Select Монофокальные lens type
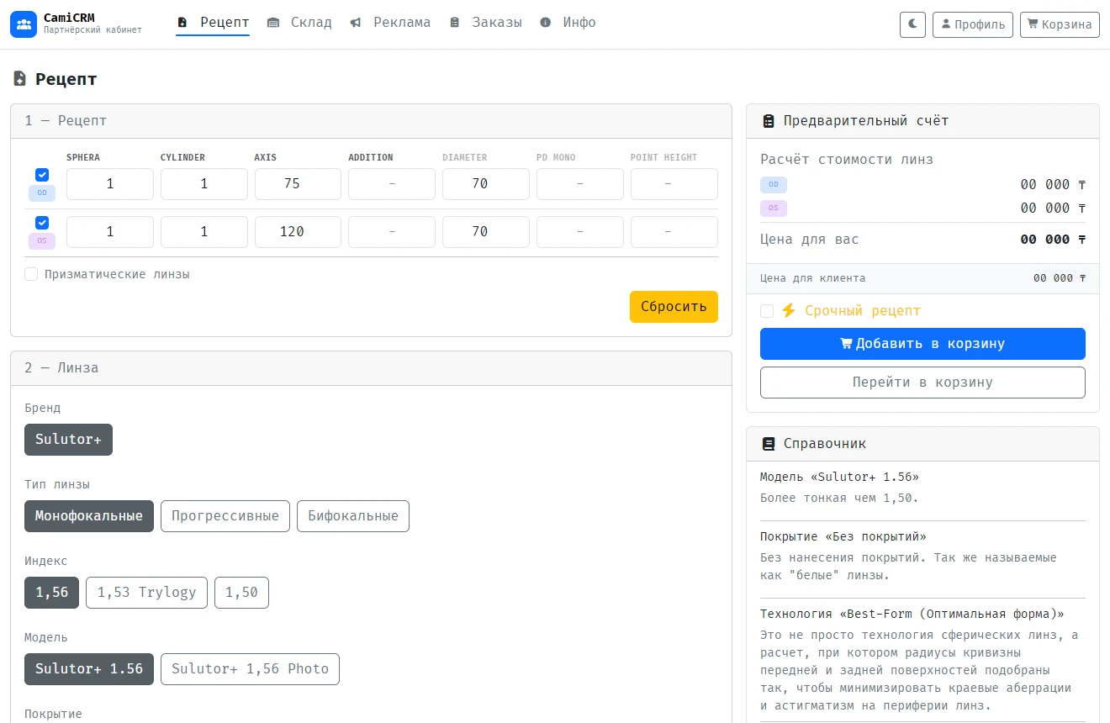The width and height of the screenshot is (1110, 723). coord(89,516)
